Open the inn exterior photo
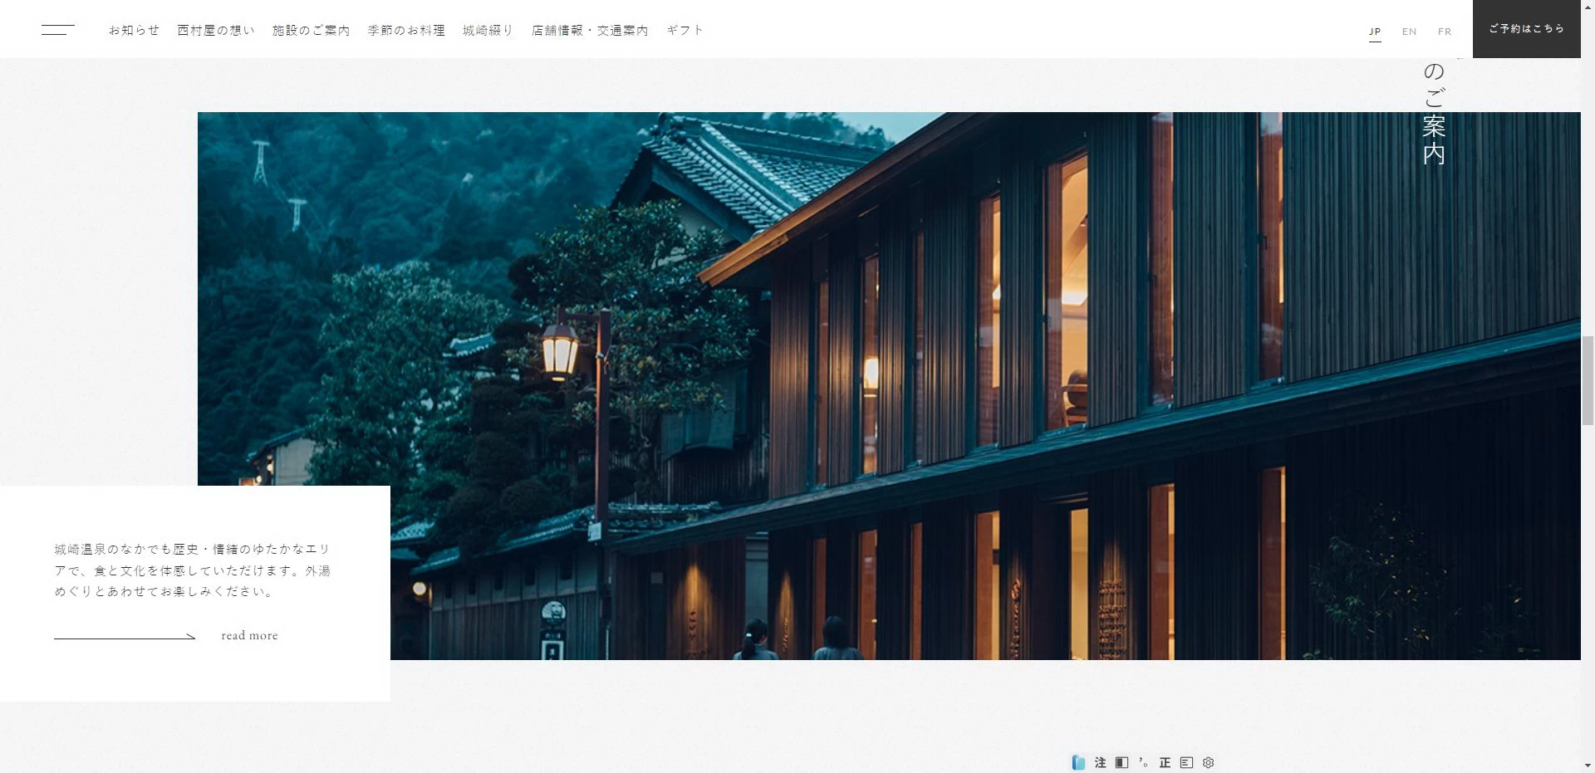Screen dimensions: 1595x773 pos(889,386)
